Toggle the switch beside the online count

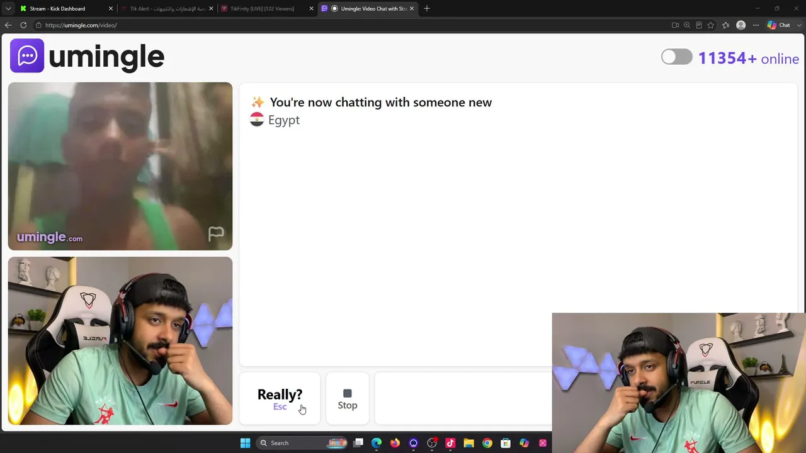(677, 57)
